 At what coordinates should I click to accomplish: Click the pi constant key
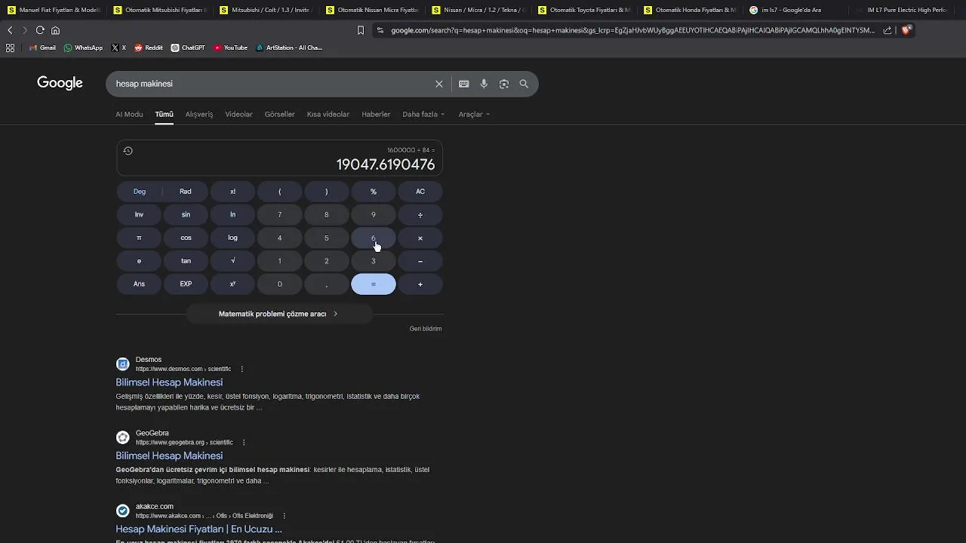click(x=139, y=238)
